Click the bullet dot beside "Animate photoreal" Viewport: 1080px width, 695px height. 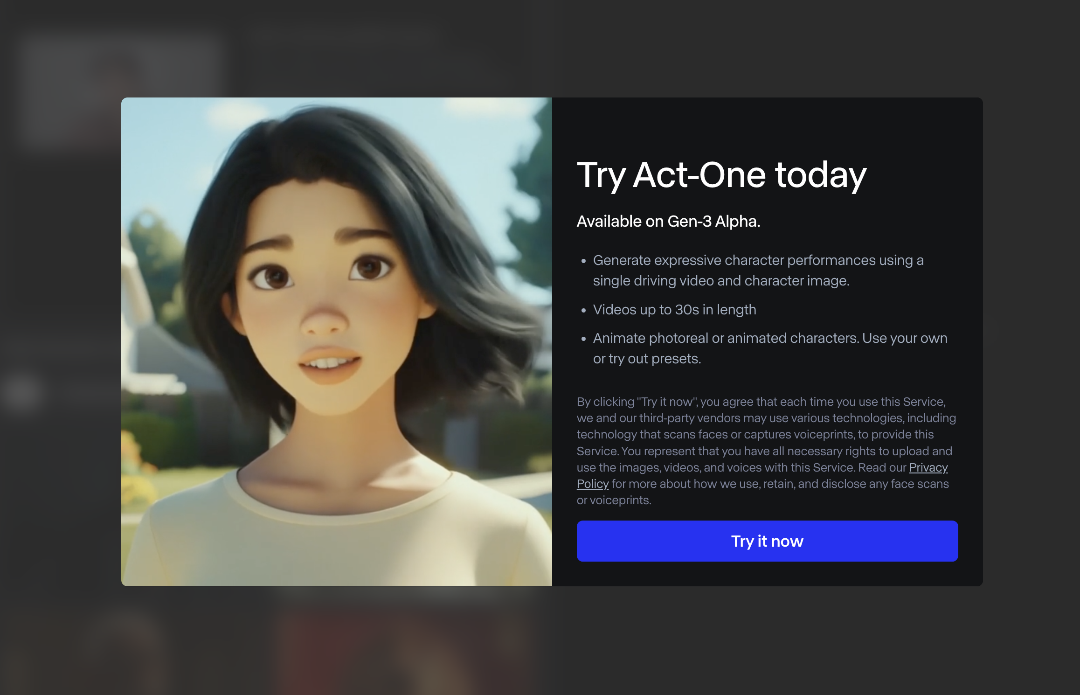tap(583, 339)
